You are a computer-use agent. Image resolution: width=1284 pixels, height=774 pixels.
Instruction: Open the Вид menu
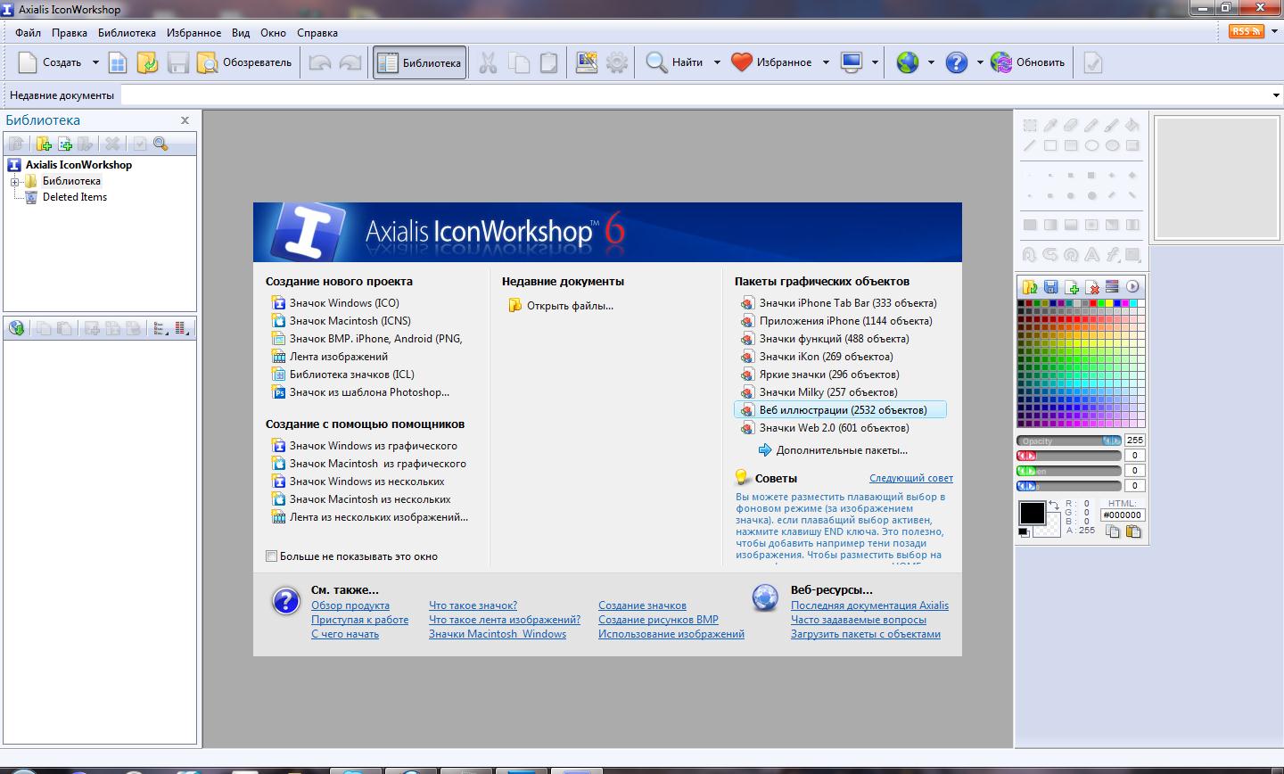[241, 33]
